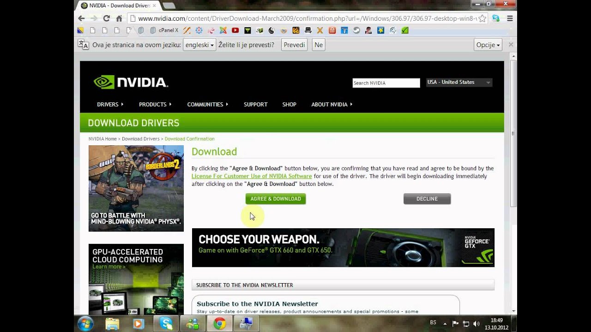Open License For Customer Use of NVIDIA Software link
This screenshot has height=332, width=591.
tap(252, 176)
